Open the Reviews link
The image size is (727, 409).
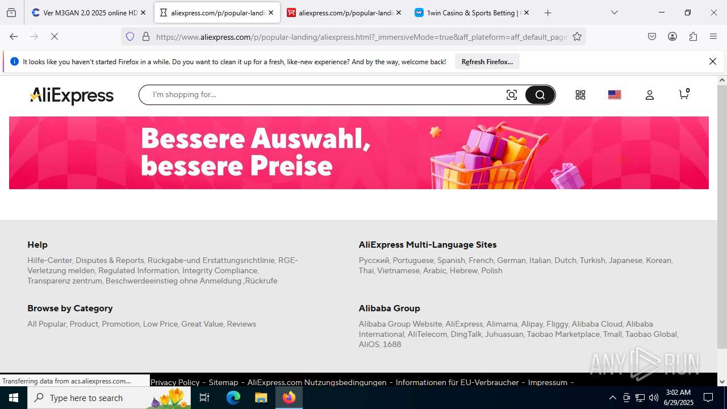click(241, 324)
